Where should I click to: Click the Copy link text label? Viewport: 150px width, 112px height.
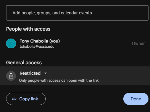click(29, 99)
